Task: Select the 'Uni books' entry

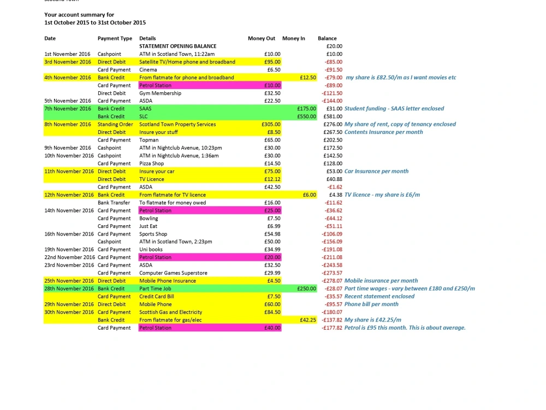Action: (x=151, y=249)
